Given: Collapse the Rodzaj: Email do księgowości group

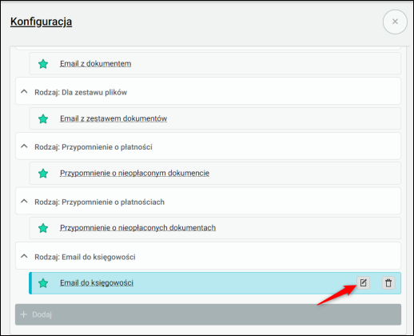Looking at the screenshot, I should coord(24,256).
